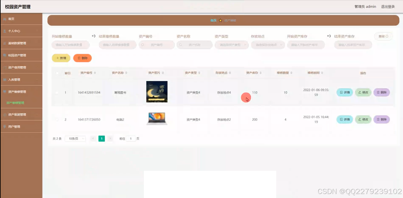Click the 电脑2 laptop thumbnail image
403x198 pixels.
[157, 119]
